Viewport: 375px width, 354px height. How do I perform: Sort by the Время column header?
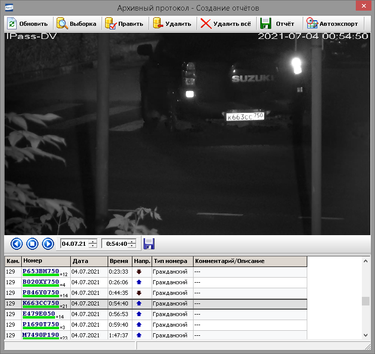click(119, 261)
